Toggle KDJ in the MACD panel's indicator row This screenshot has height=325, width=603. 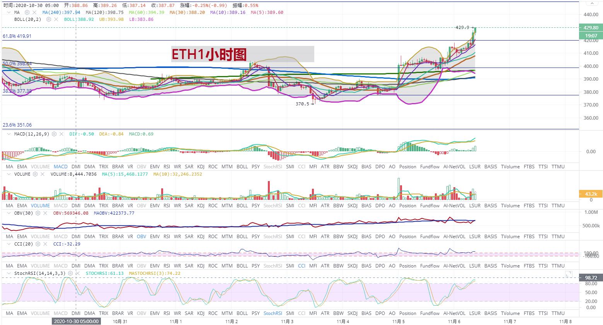[x=201, y=167]
